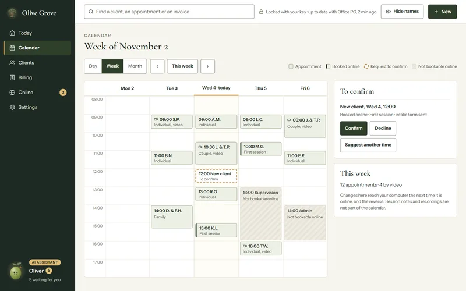Image resolution: width=466 pixels, height=291 pixels.
Task: Click video icon on Wed 10:30 J. & T.P.
Action: (200, 147)
